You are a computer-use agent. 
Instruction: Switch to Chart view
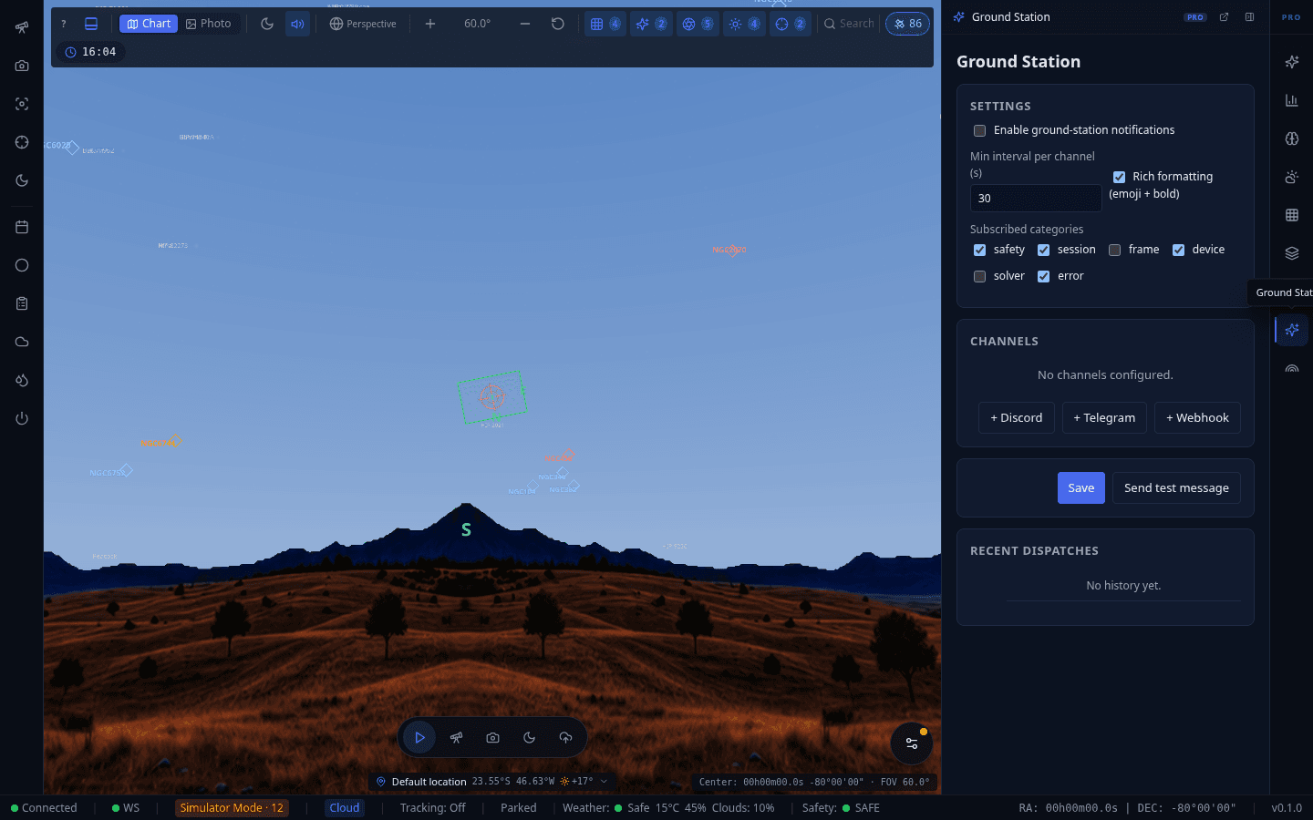pyautogui.click(x=149, y=24)
